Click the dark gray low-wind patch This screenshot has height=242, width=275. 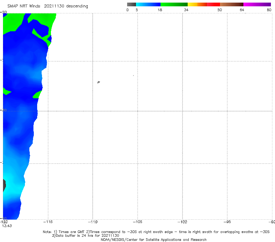(x=4, y=185)
